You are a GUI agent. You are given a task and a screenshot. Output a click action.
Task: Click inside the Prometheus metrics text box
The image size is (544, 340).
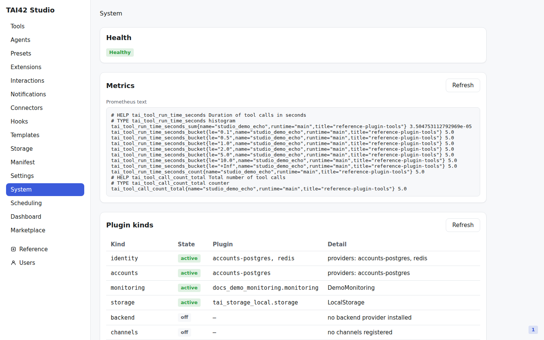tap(293, 152)
